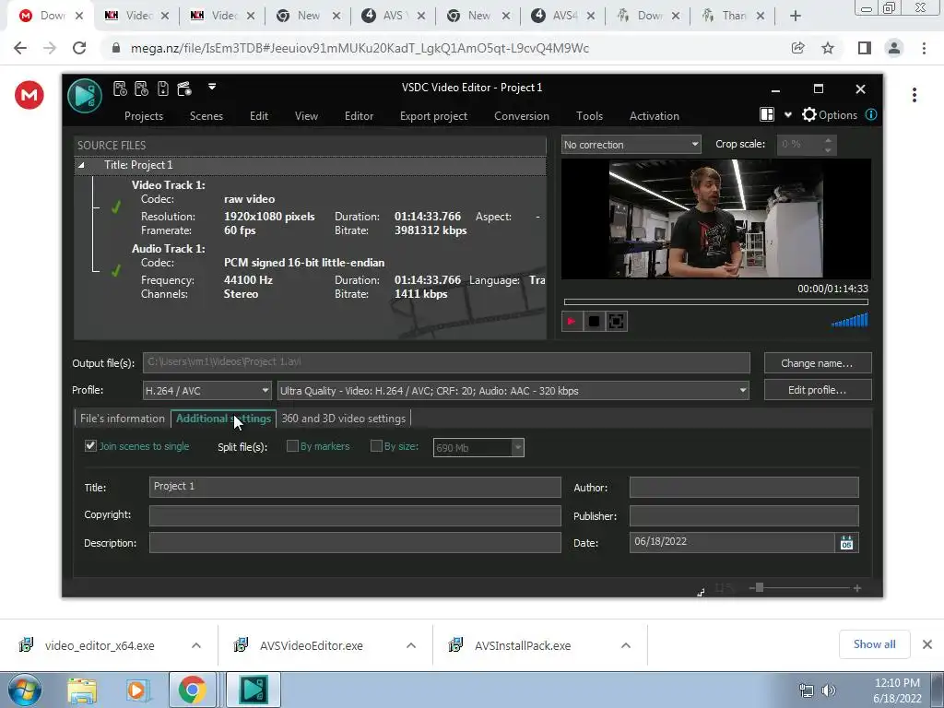Click the Title field with Project 1
The width and height of the screenshot is (944, 708).
click(x=355, y=487)
